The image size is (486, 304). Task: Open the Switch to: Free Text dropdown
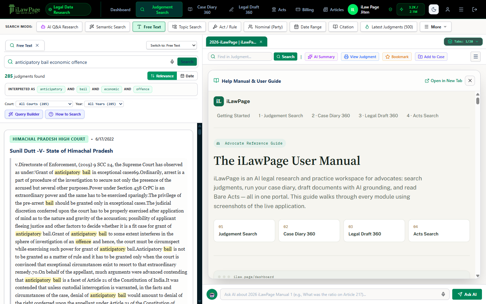171,45
